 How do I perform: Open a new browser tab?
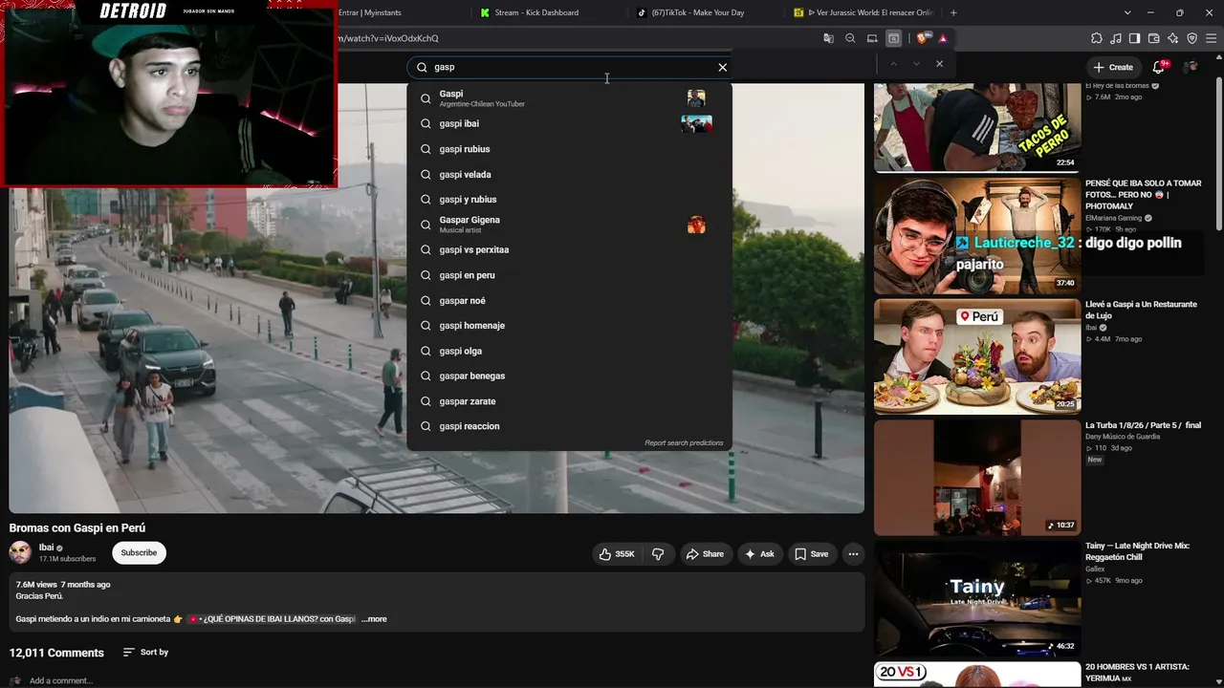[953, 12]
